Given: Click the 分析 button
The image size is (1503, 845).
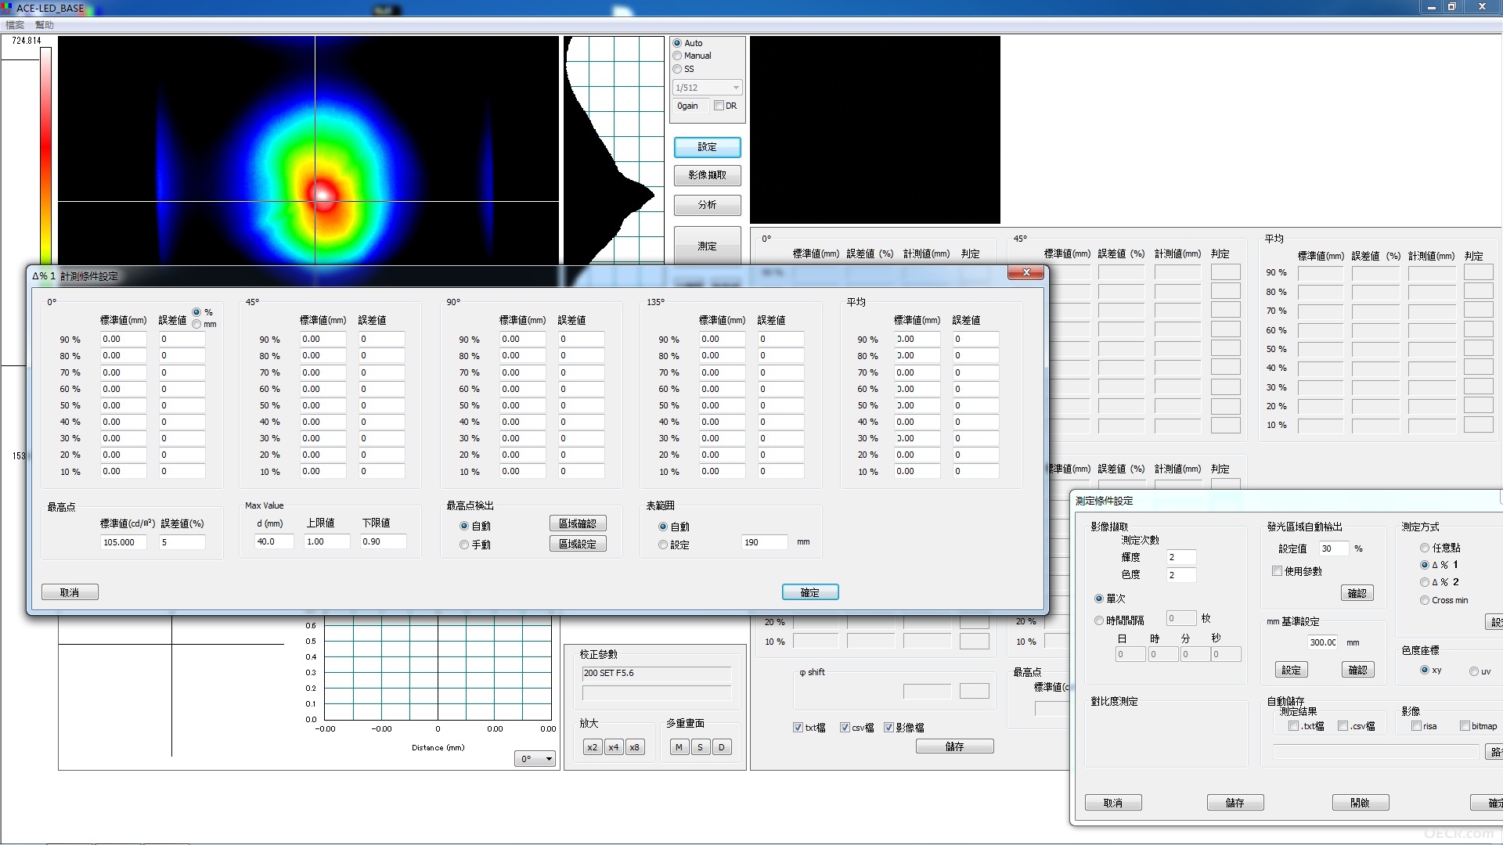Looking at the screenshot, I should click(707, 205).
